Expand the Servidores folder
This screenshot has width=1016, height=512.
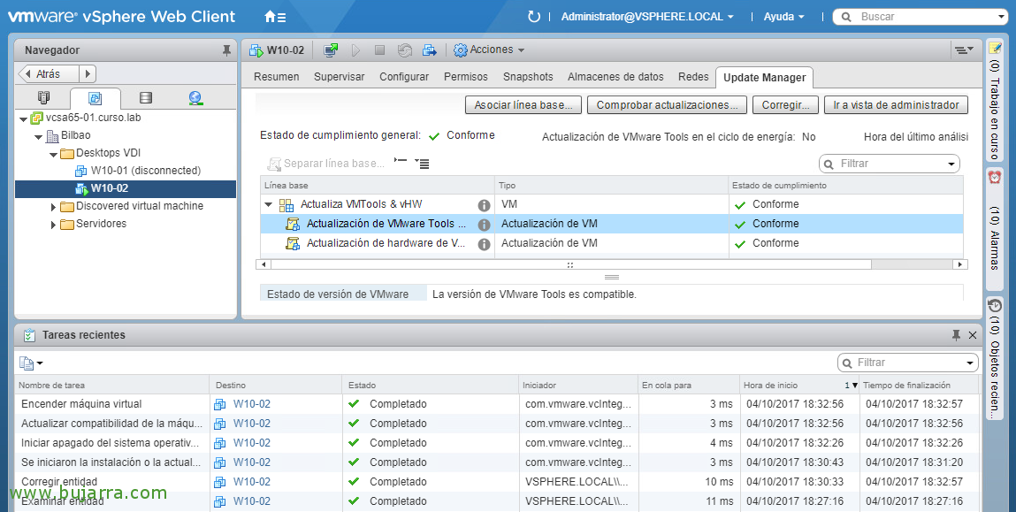click(x=54, y=225)
